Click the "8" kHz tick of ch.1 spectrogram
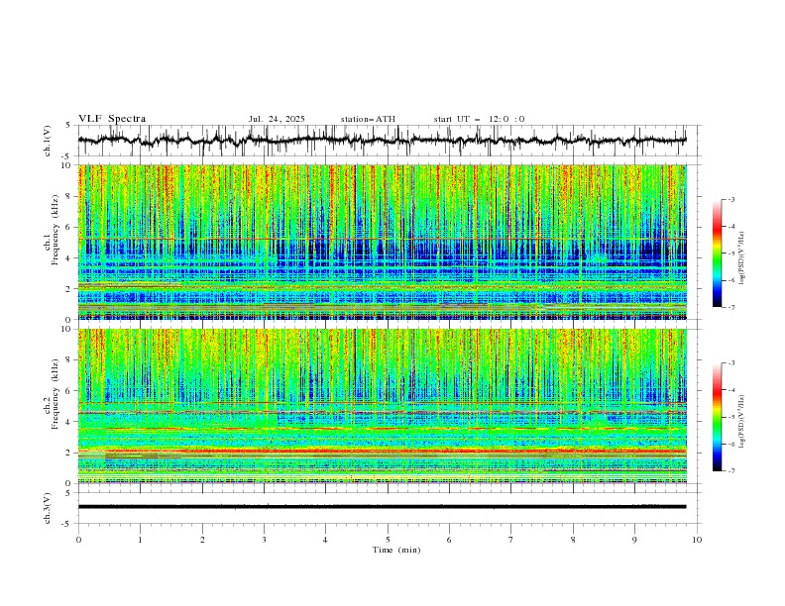 70,196
